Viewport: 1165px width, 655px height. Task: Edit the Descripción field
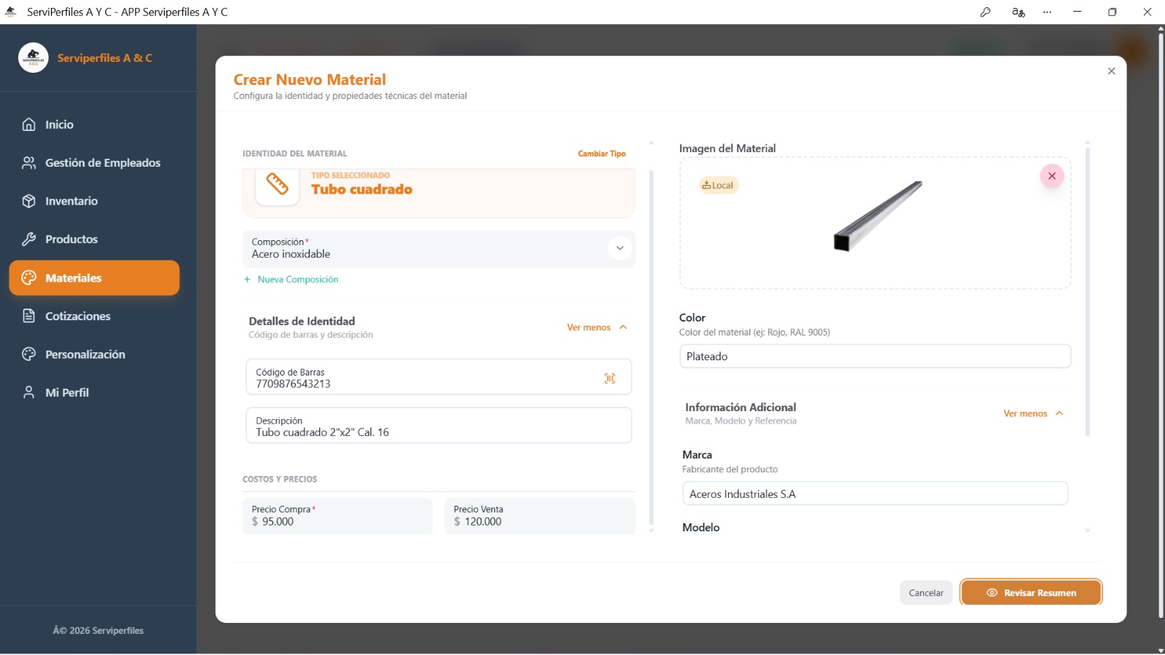point(438,425)
